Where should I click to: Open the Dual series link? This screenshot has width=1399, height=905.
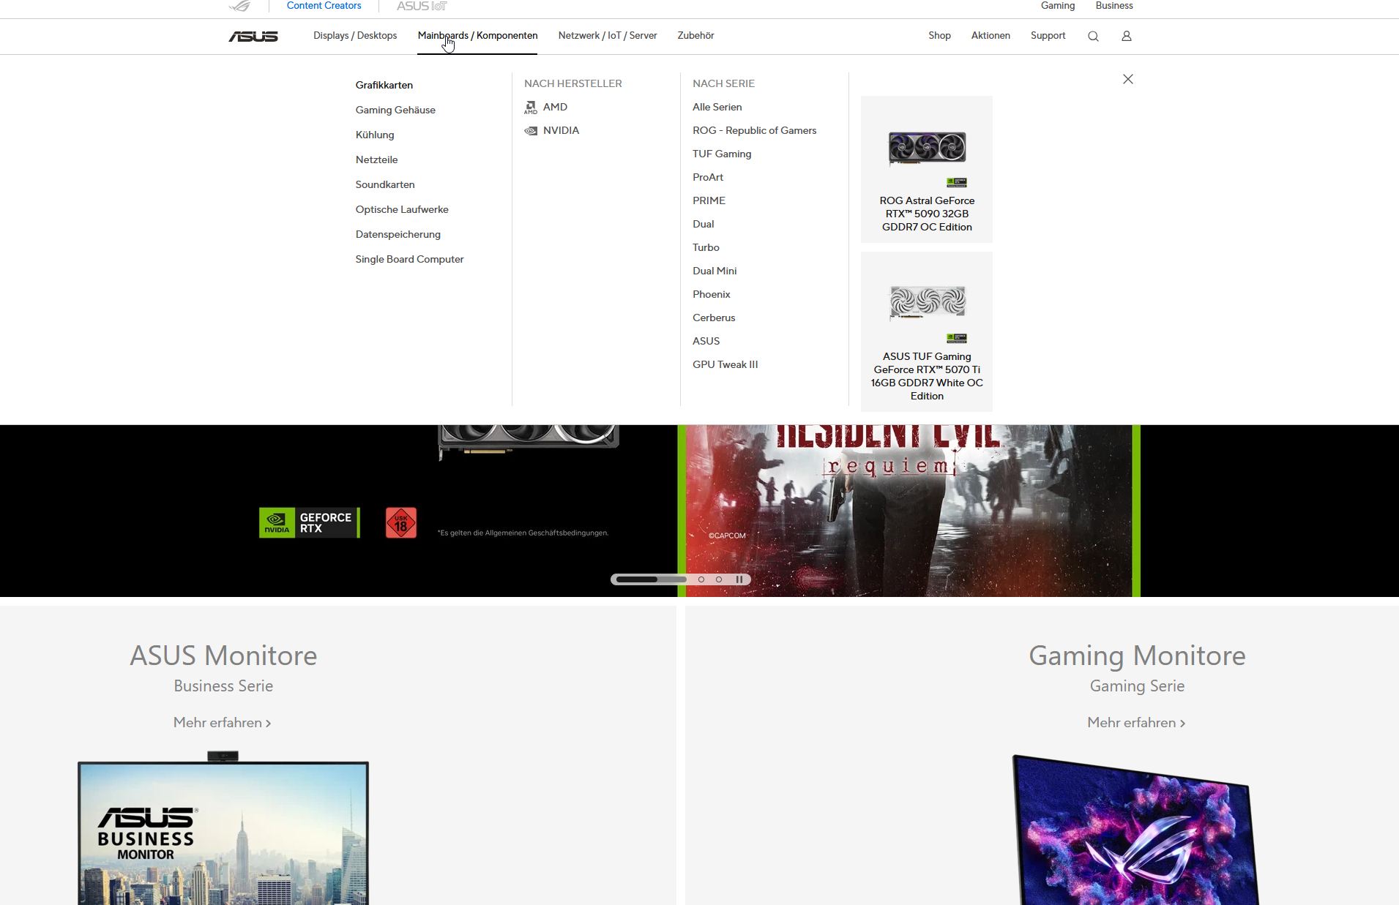point(704,224)
